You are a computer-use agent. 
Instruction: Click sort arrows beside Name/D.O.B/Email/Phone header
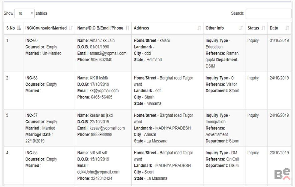(127, 28)
